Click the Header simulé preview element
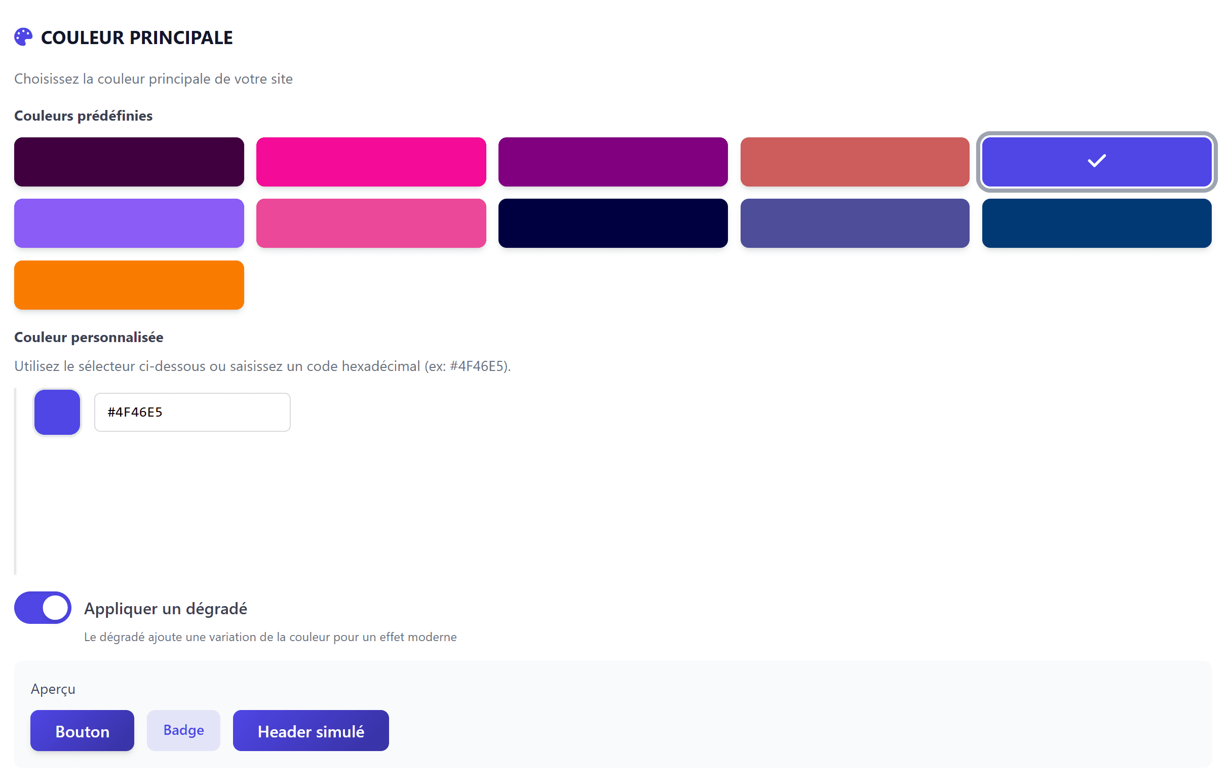The width and height of the screenshot is (1232, 783). (311, 731)
